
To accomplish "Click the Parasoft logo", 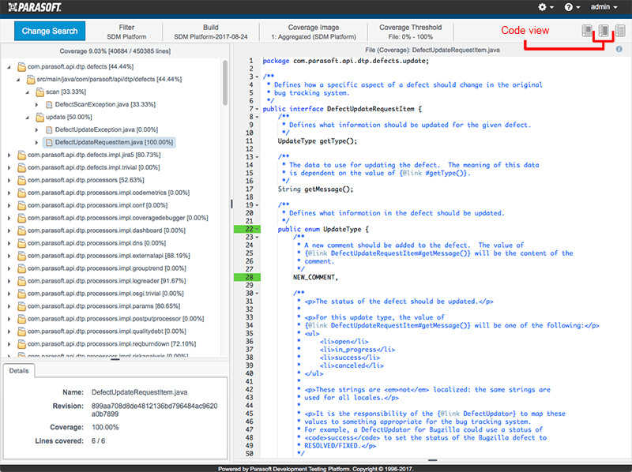I will [x=35, y=7].
